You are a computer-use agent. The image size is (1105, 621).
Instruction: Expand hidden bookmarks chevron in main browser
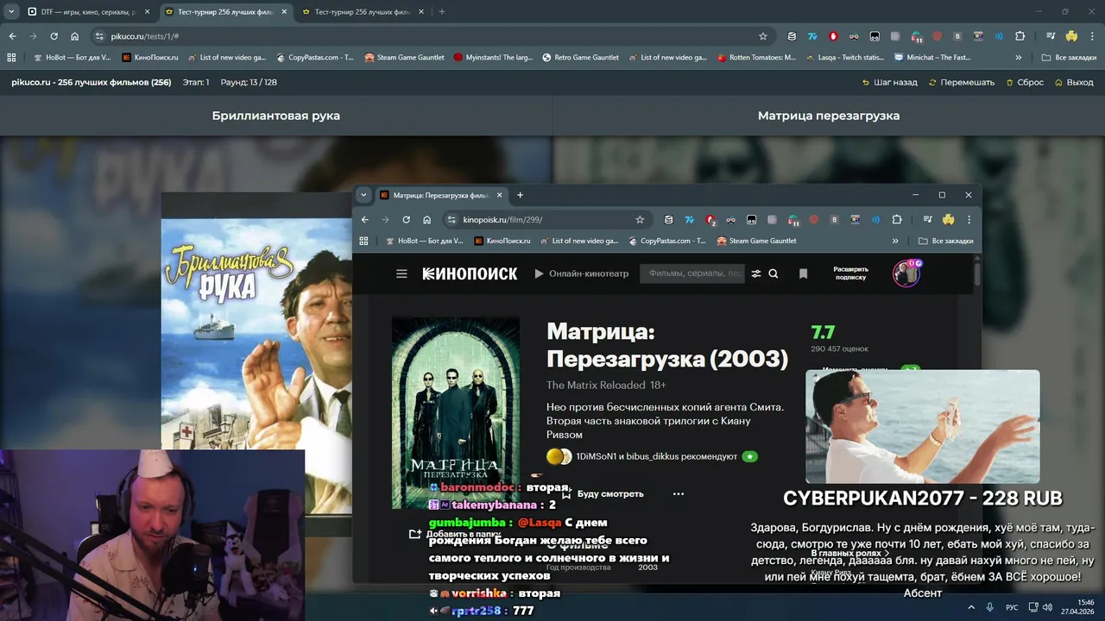coord(1019,58)
